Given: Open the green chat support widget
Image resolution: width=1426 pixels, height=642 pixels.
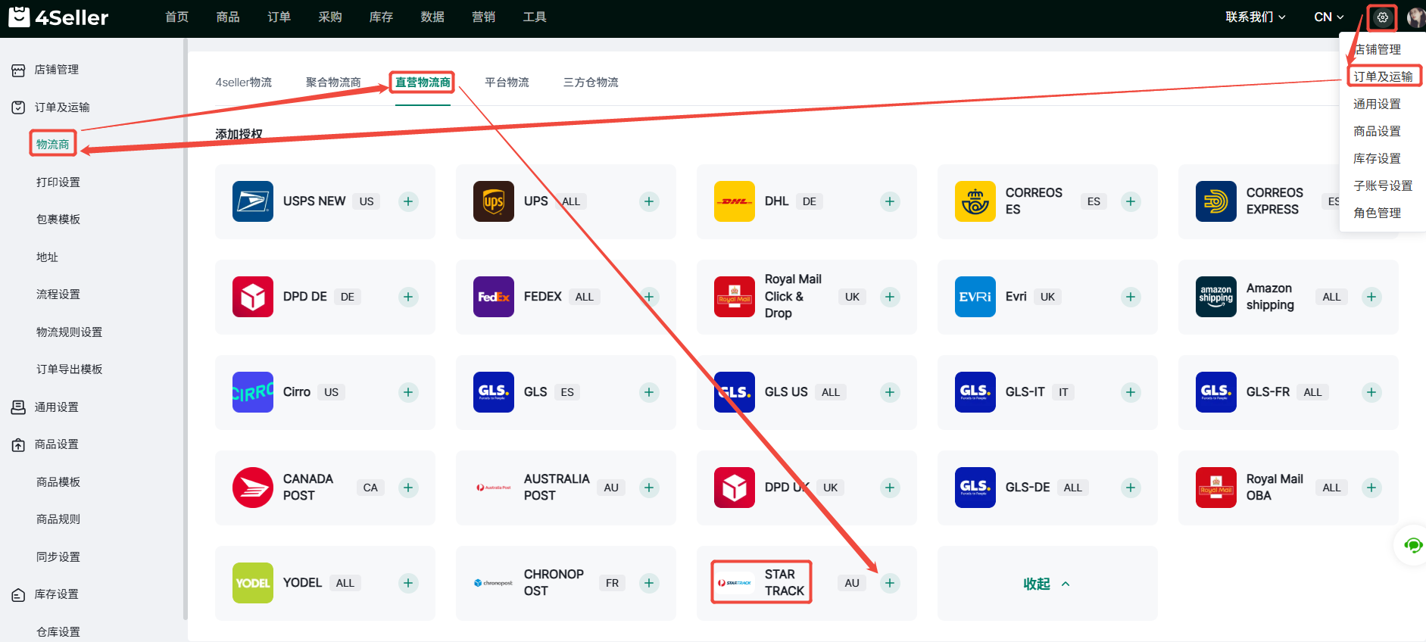Looking at the screenshot, I should [x=1412, y=545].
